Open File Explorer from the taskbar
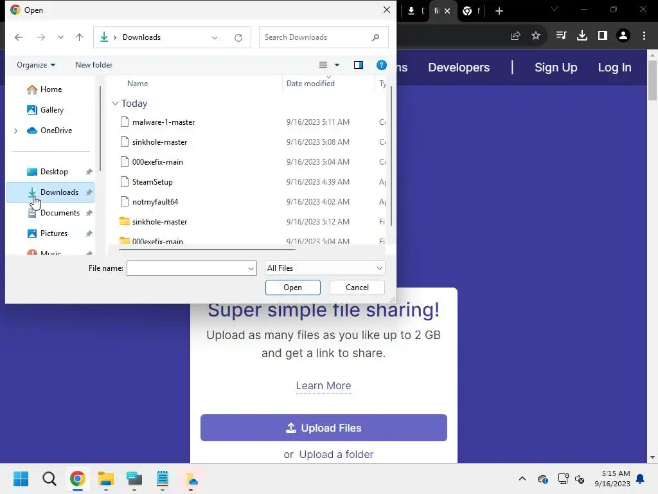The width and height of the screenshot is (658, 494). [106, 479]
